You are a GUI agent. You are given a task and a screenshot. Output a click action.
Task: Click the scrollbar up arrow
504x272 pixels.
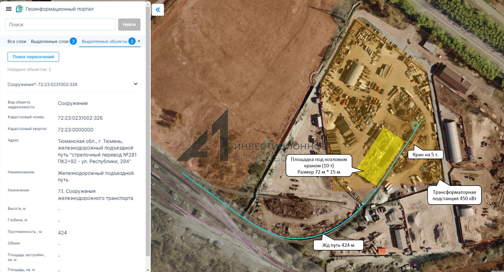[x=148, y=4]
